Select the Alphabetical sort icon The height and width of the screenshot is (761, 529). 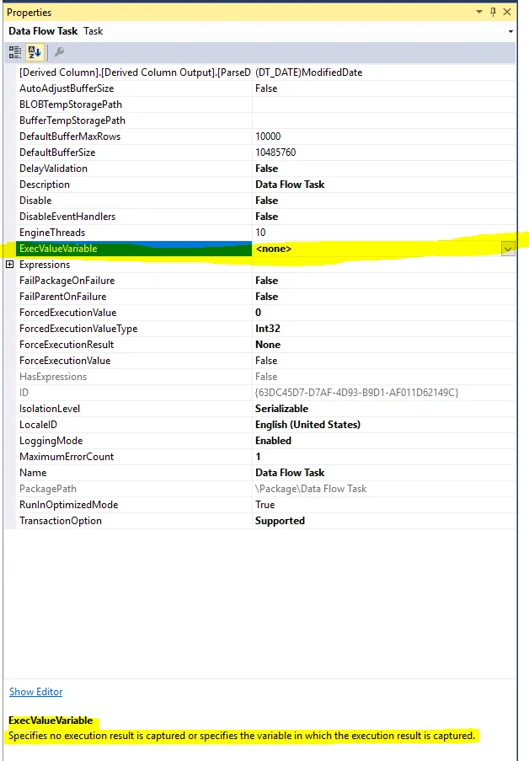tap(35, 52)
